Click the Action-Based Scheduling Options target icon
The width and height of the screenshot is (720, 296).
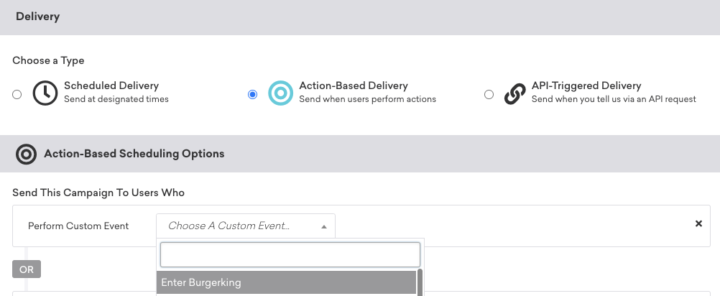click(x=26, y=154)
